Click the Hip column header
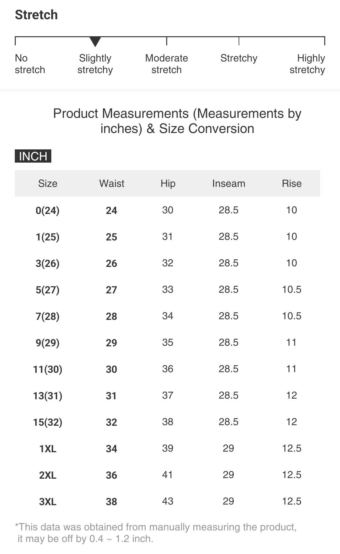 point(168,183)
